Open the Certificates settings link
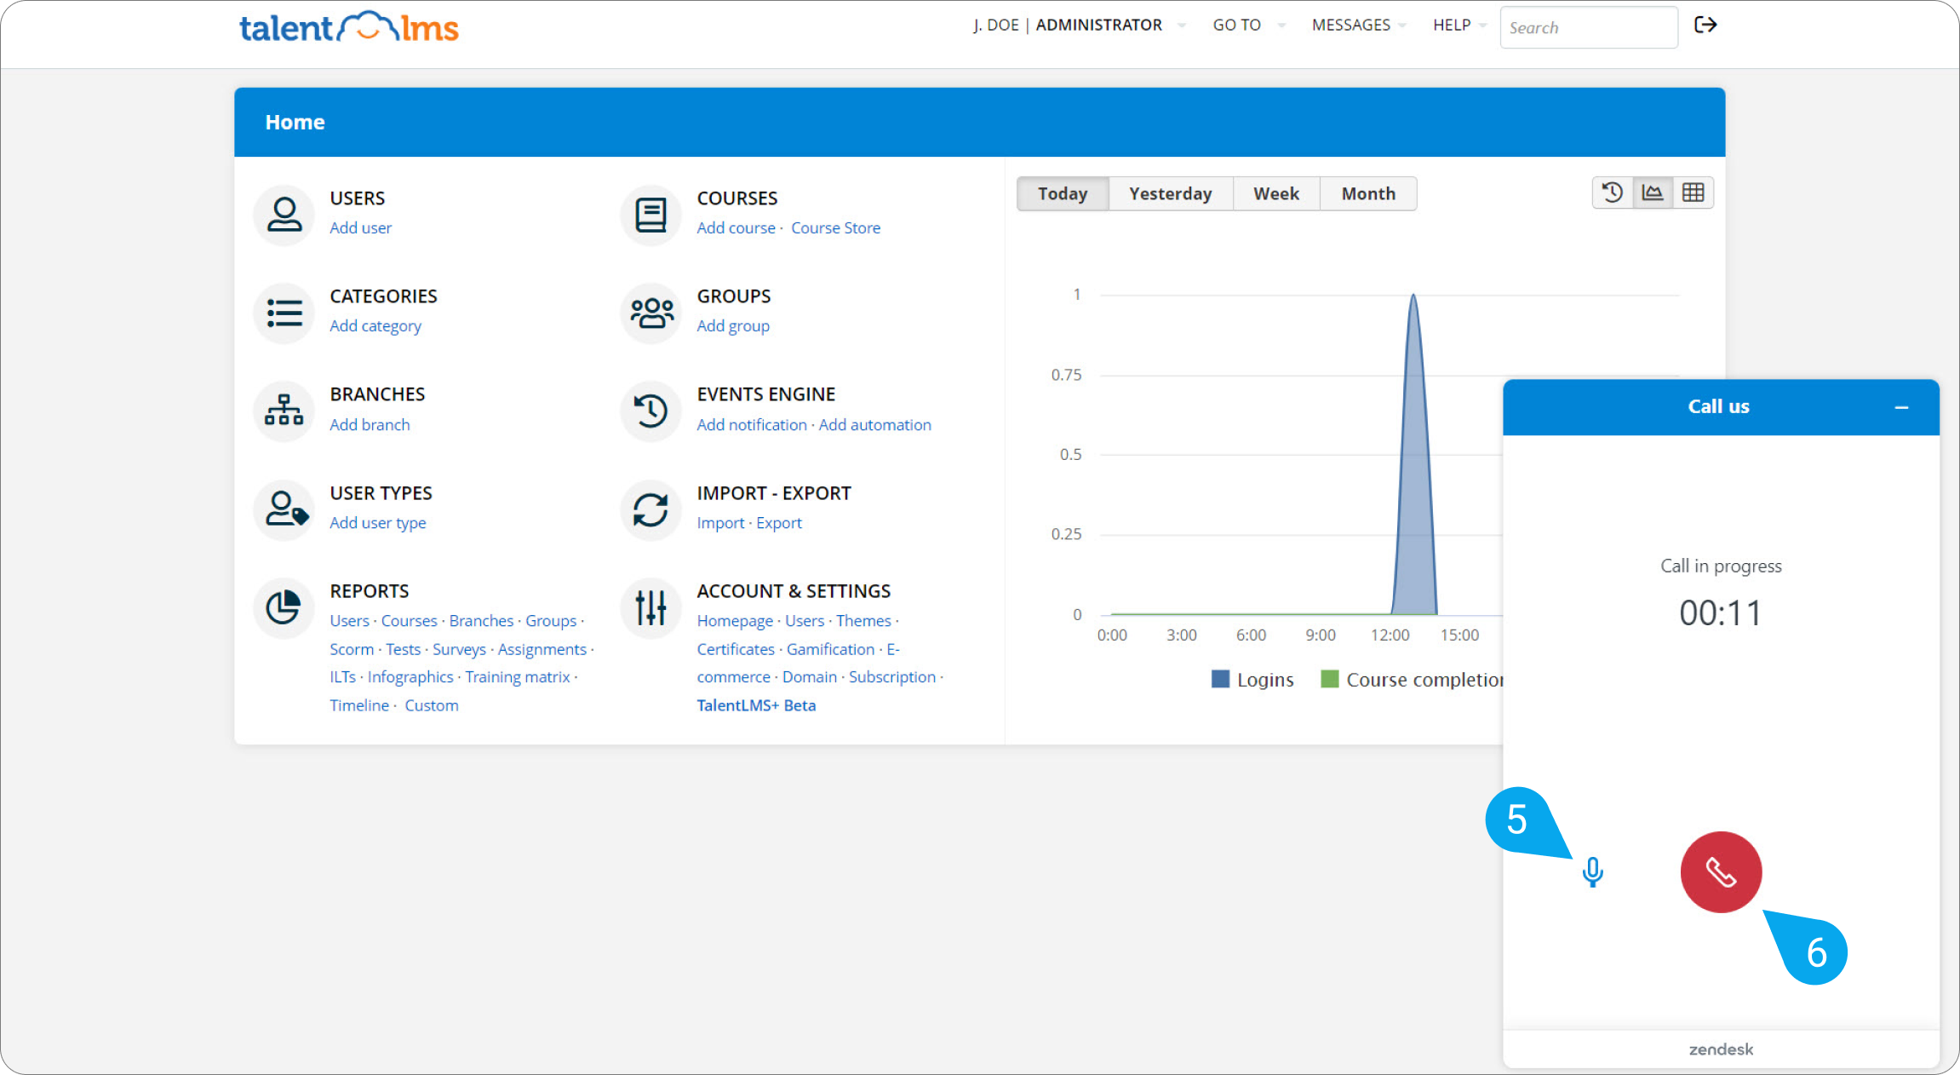 [x=735, y=648]
